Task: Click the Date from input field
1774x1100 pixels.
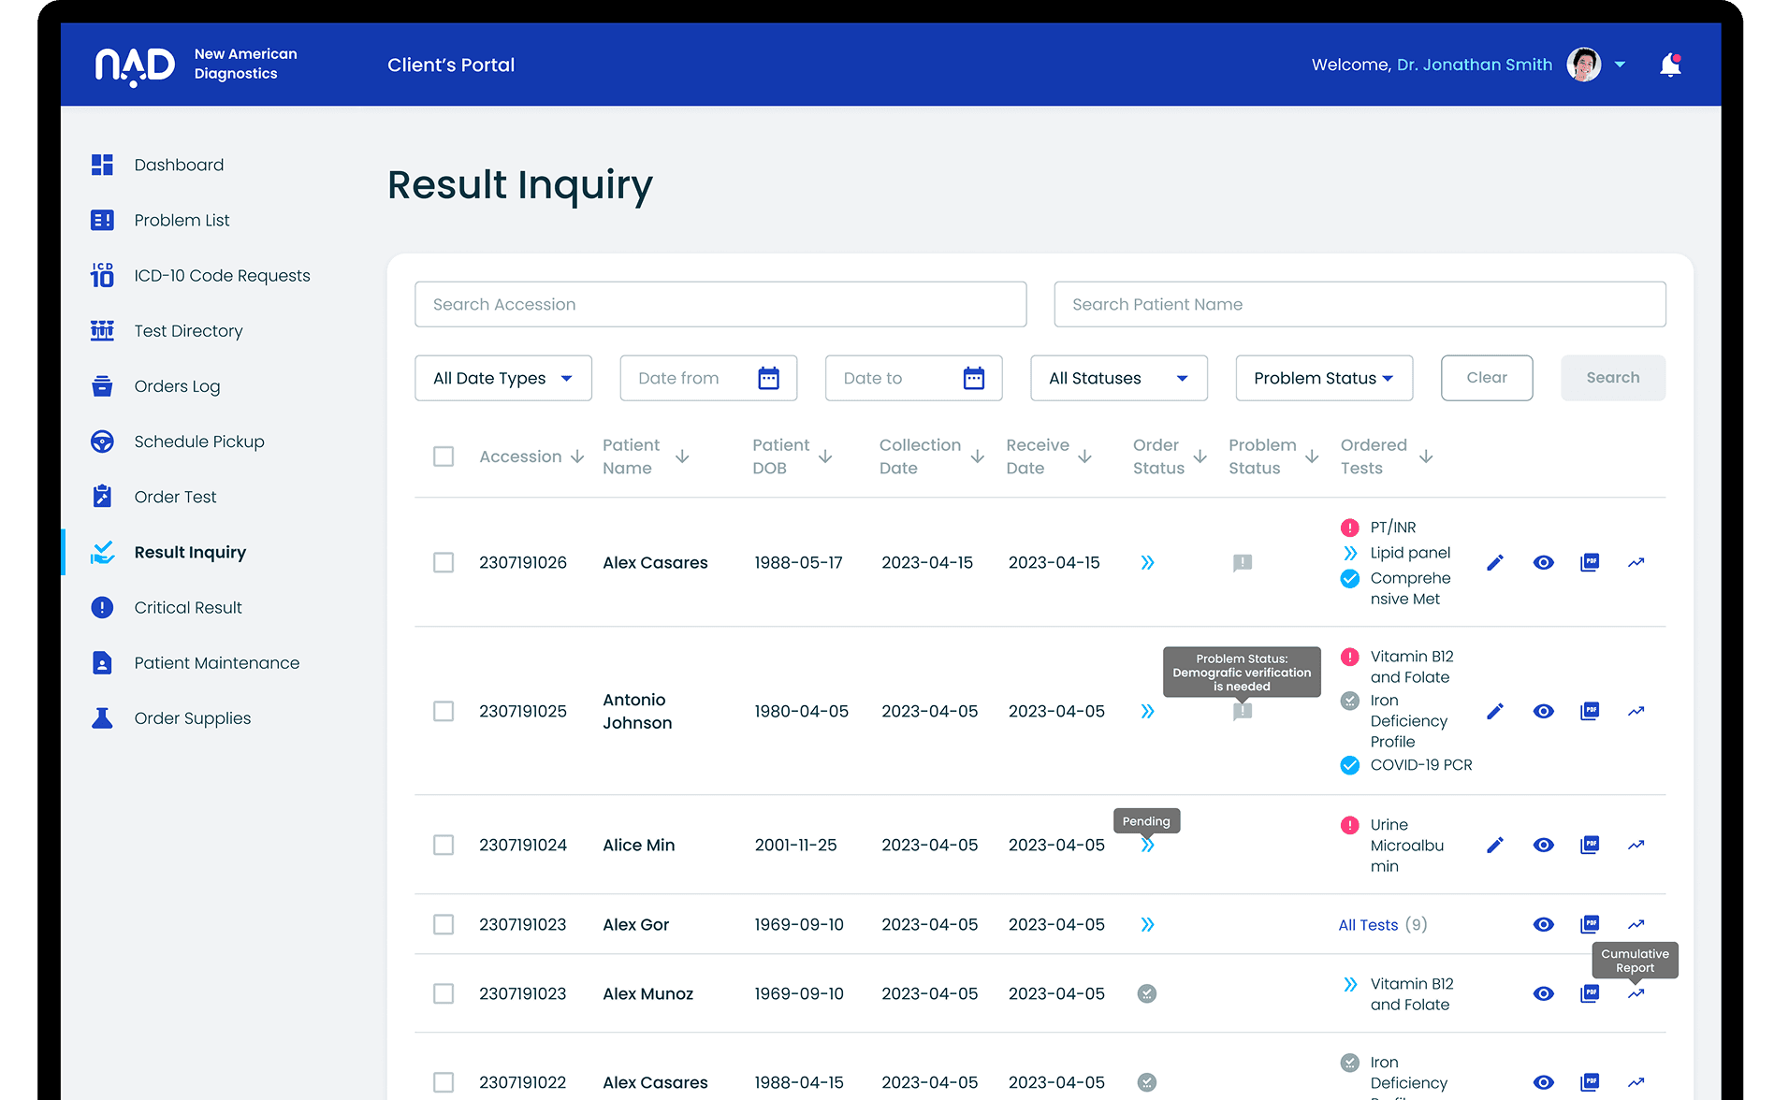Action: pyautogui.click(x=708, y=378)
